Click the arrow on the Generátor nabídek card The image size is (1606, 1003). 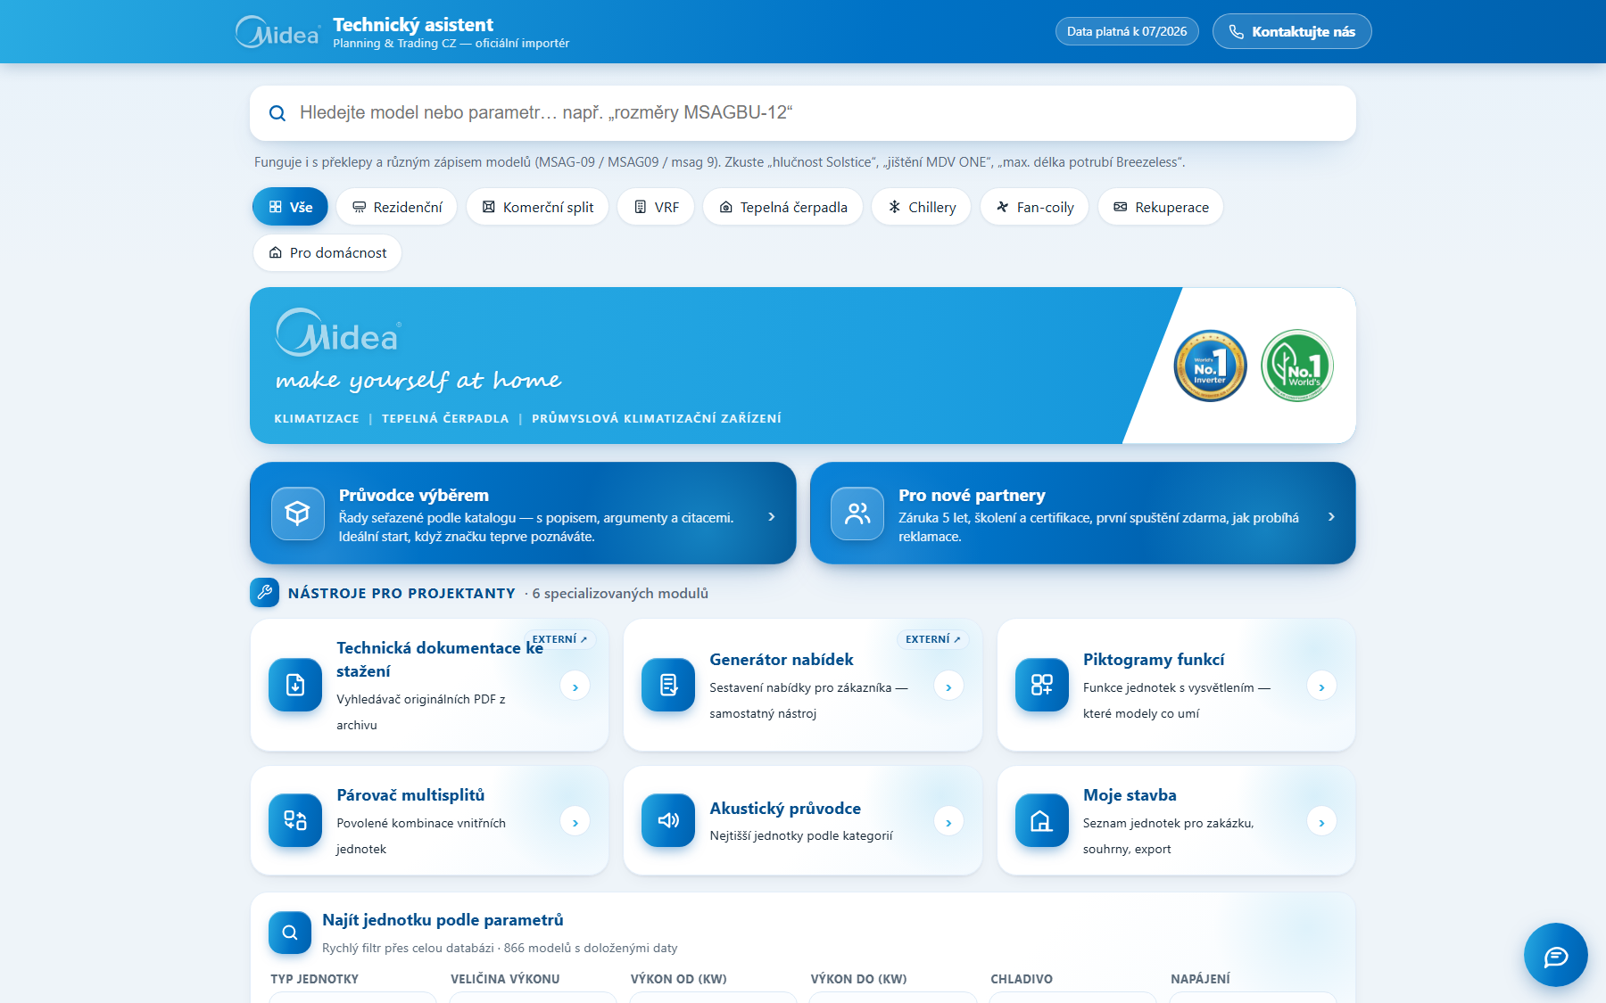click(x=948, y=686)
